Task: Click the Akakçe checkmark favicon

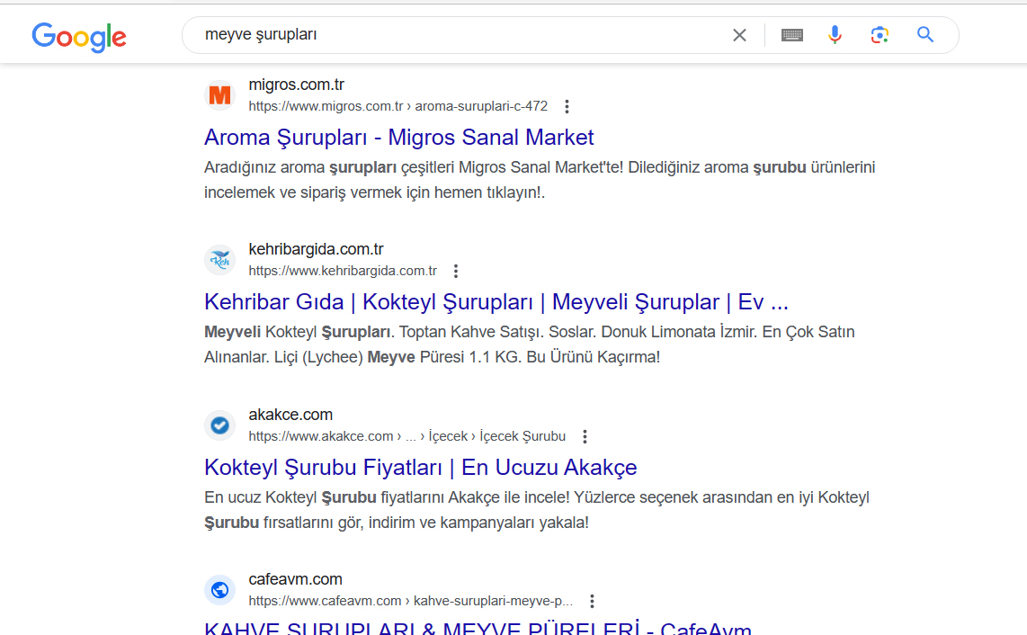Action: (x=220, y=425)
